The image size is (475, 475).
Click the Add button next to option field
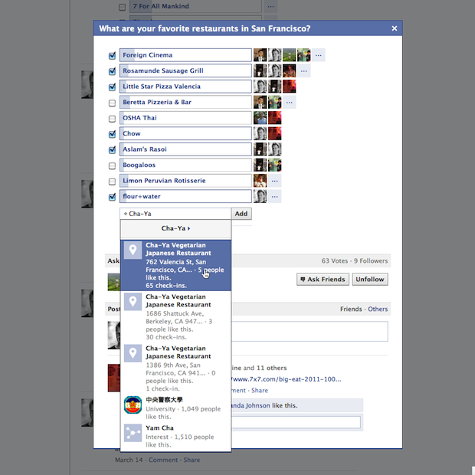tap(241, 214)
